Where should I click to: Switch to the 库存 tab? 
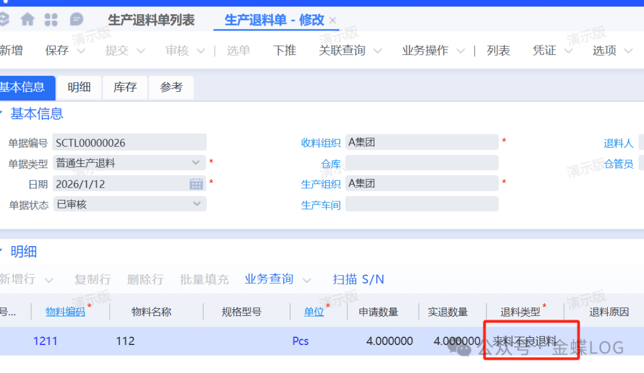point(125,88)
